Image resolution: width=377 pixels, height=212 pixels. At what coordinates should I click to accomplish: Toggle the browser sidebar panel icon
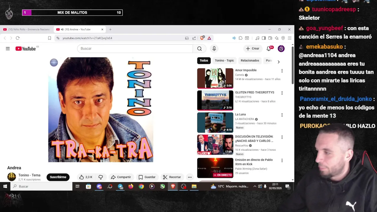point(264,38)
